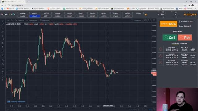198x111 pixels.
Task: Click the red Put button
Action: 185,38
